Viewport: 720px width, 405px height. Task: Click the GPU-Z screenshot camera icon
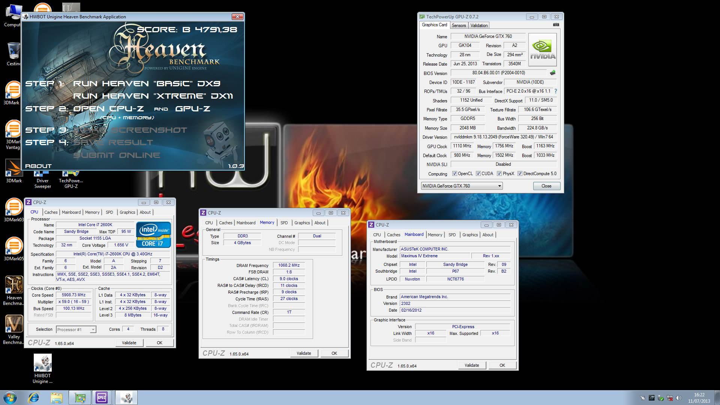(x=556, y=25)
